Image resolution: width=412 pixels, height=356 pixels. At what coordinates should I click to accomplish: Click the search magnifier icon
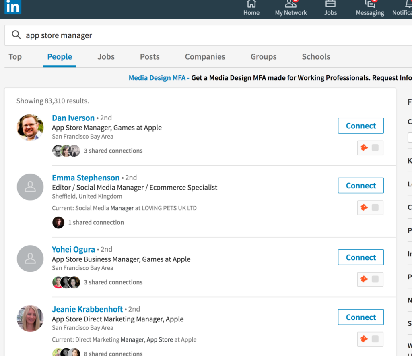[16, 35]
